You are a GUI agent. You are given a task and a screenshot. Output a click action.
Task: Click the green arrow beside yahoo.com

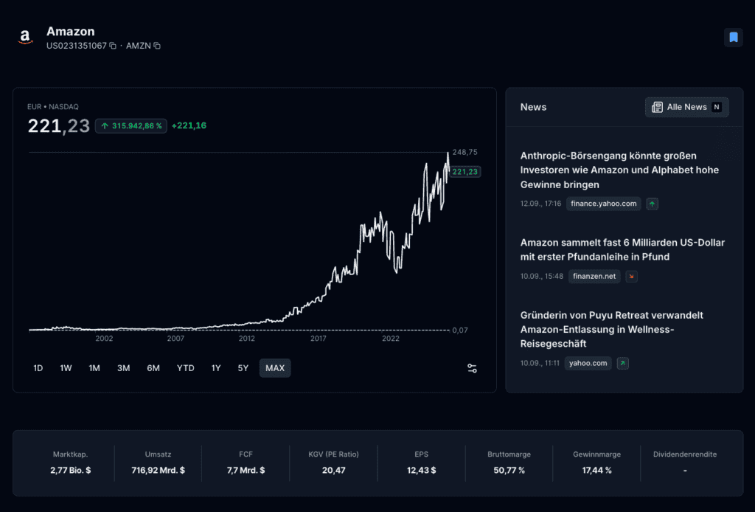coord(622,363)
